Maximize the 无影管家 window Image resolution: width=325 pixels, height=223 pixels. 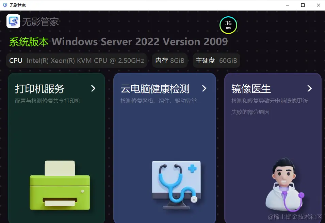tap(303, 5)
